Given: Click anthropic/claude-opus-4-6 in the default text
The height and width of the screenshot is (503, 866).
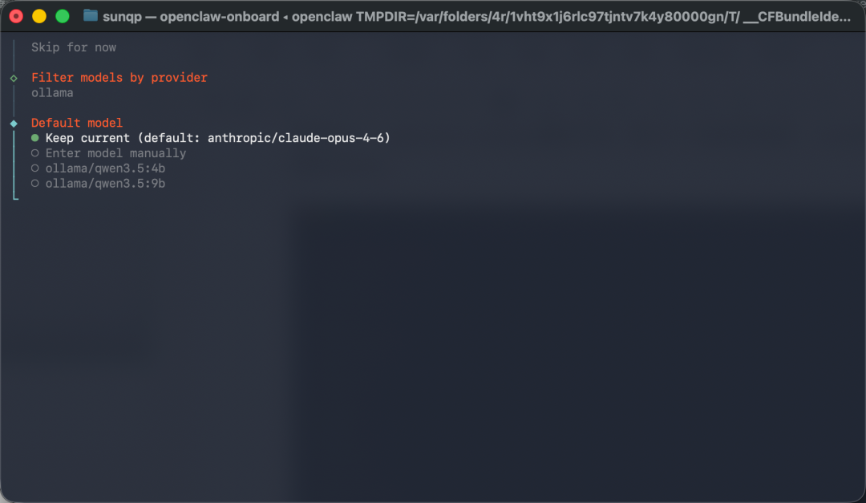Looking at the screenshot, I should point(298,137).
